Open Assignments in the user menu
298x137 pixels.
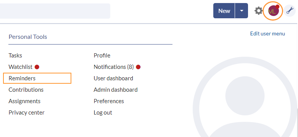click(x=24, y=101)
